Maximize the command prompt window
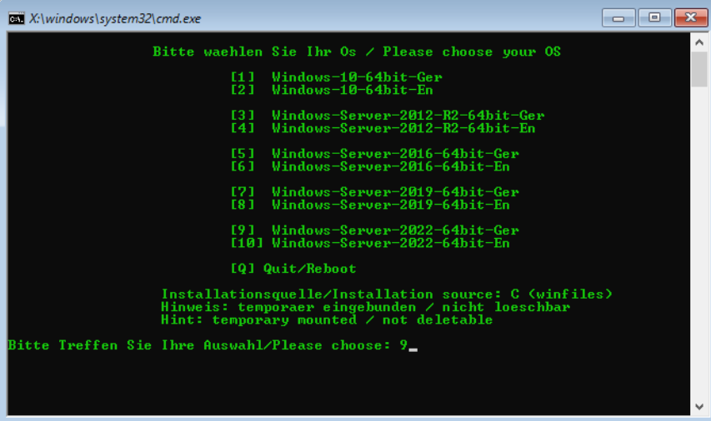 point(654,18)
